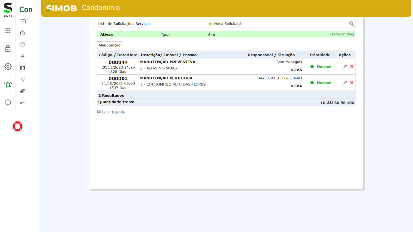Click Remover Filtro to clear the filter
This screenshot has height=232, width=413.
coord(343,34)
